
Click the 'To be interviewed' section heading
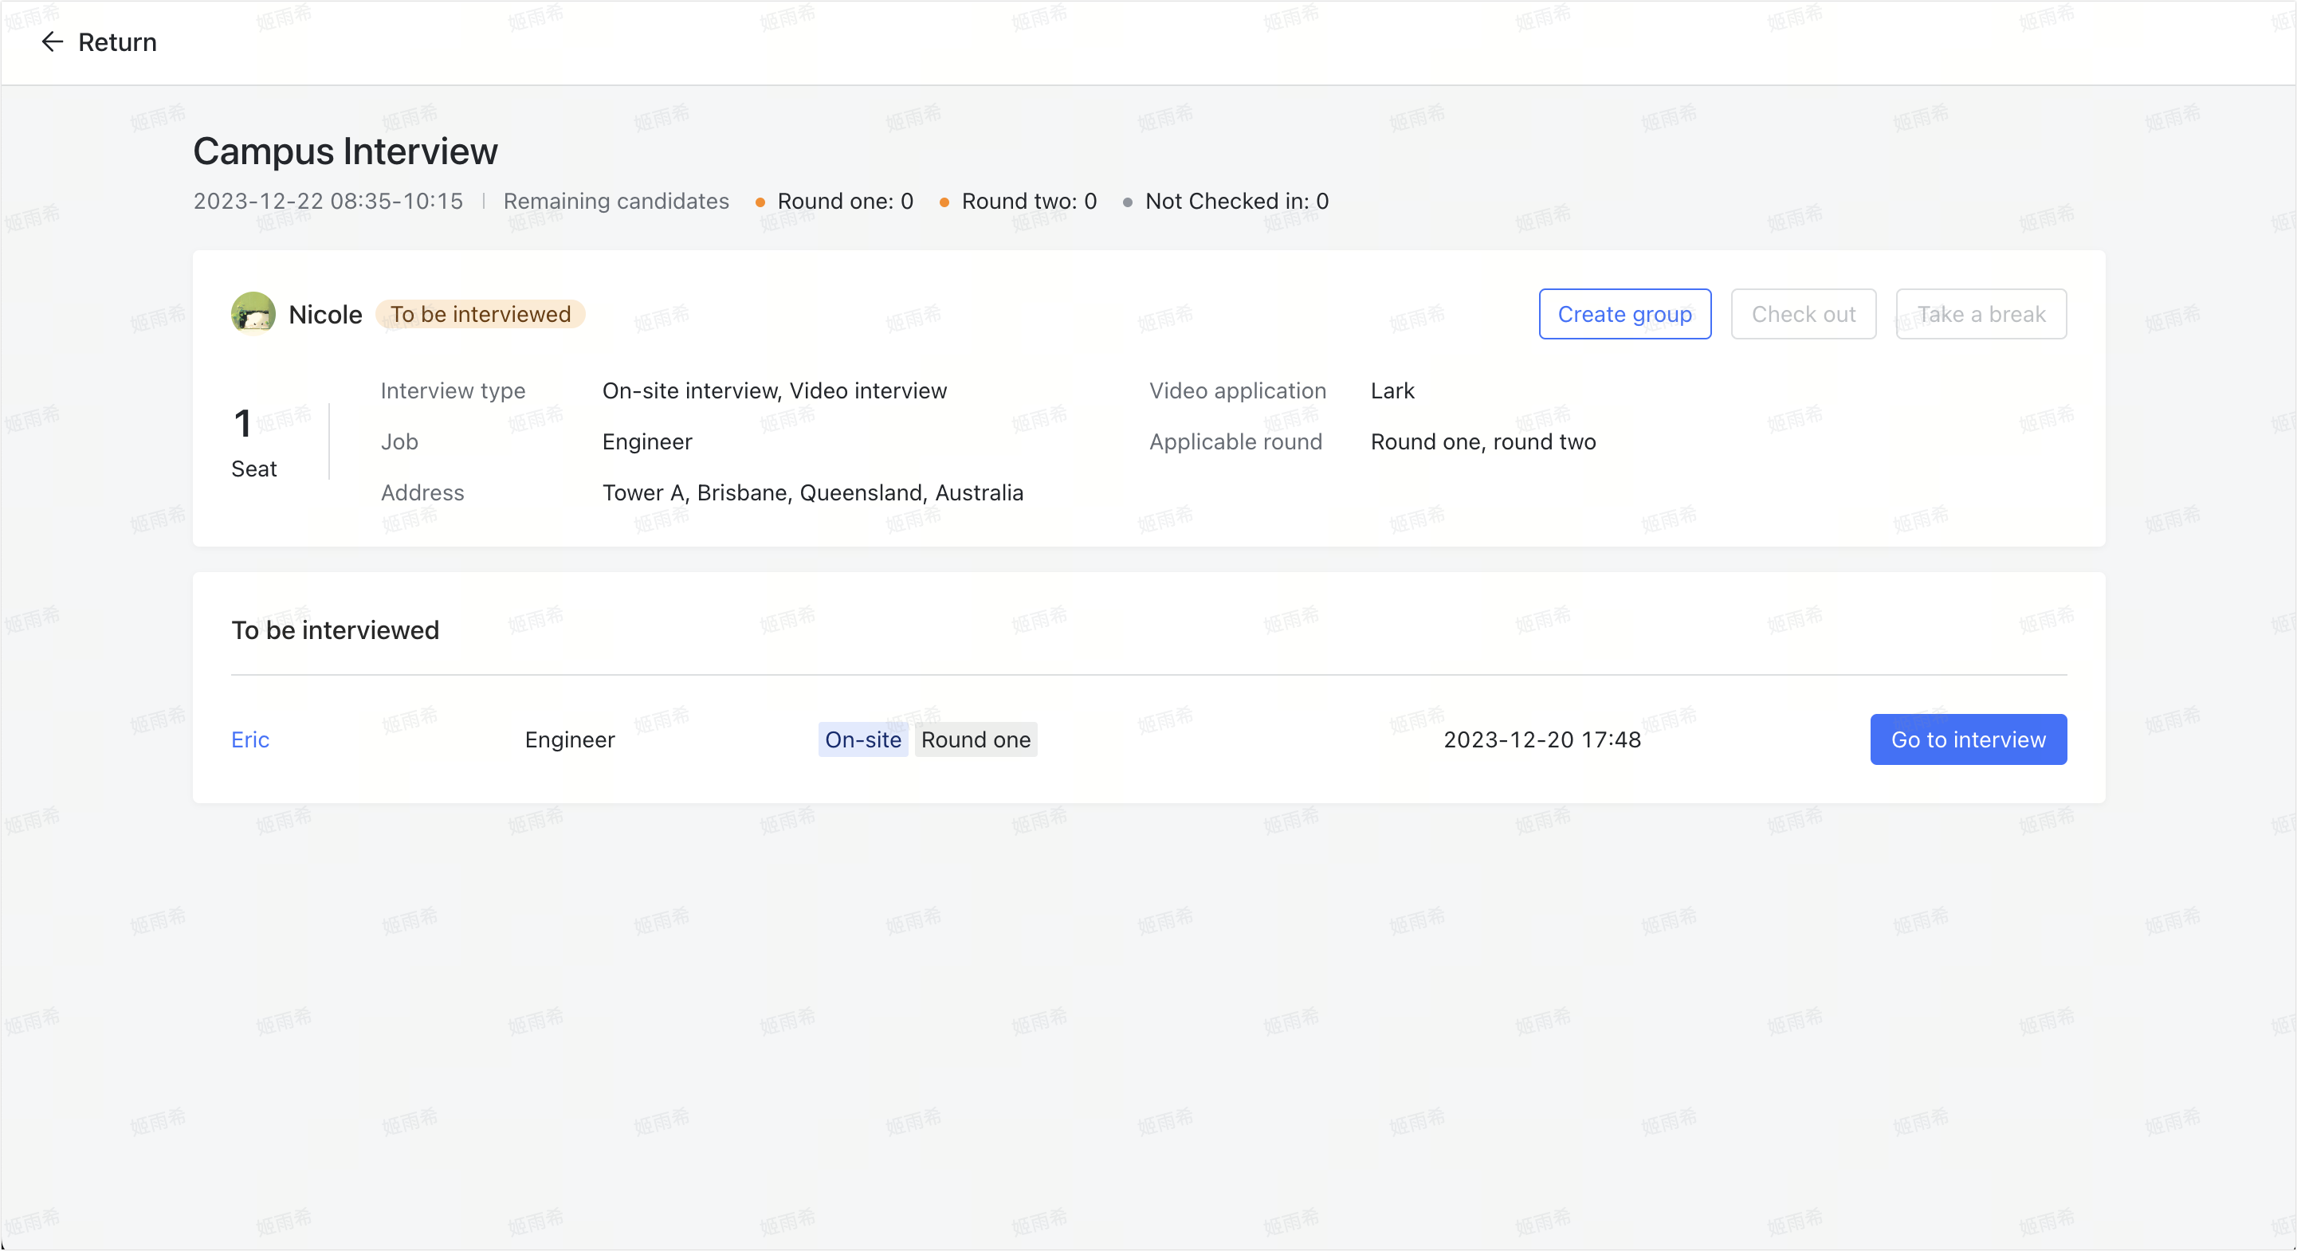pos(336,629)
